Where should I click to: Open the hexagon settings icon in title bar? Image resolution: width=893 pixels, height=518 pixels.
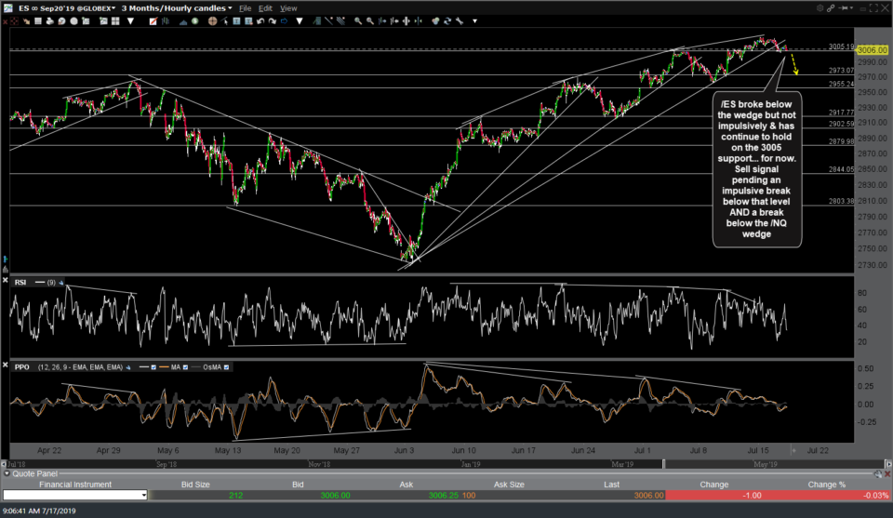pyautogui.click(x=820, y=8)
